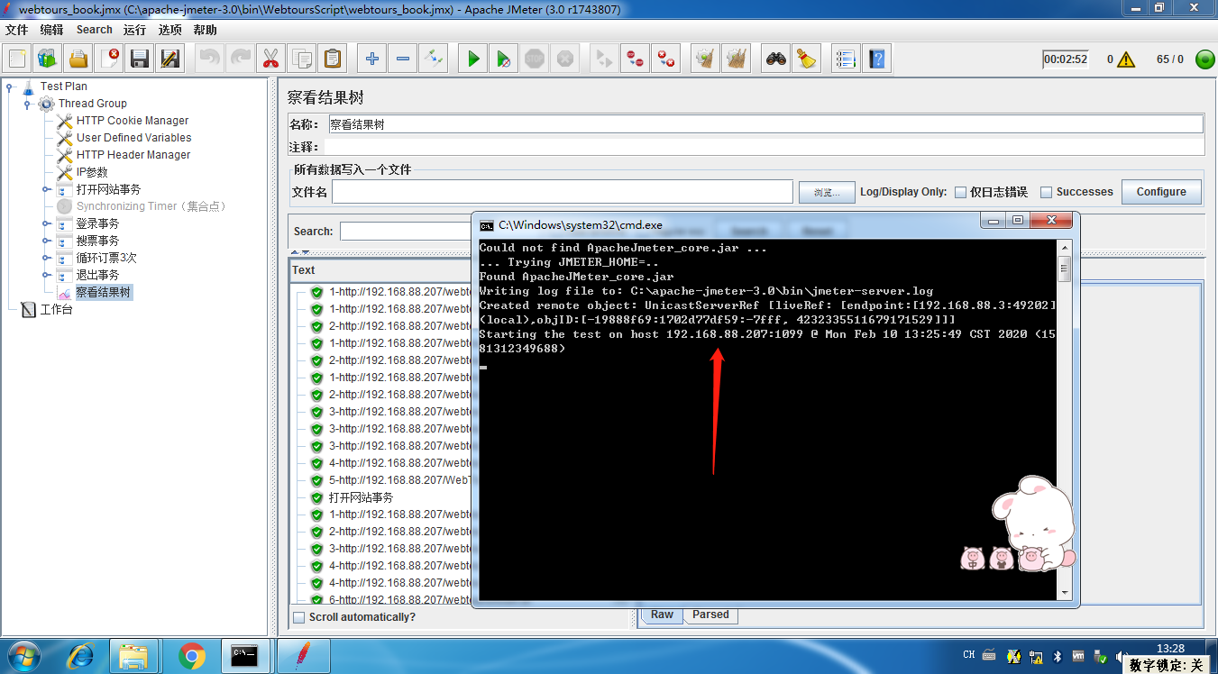Start the test with no pauses

coord(503,59)
